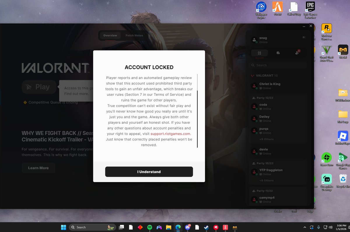Open Spotify from the taskbar
This screenshot has width=350, height=232.
(x=150, y=227)
